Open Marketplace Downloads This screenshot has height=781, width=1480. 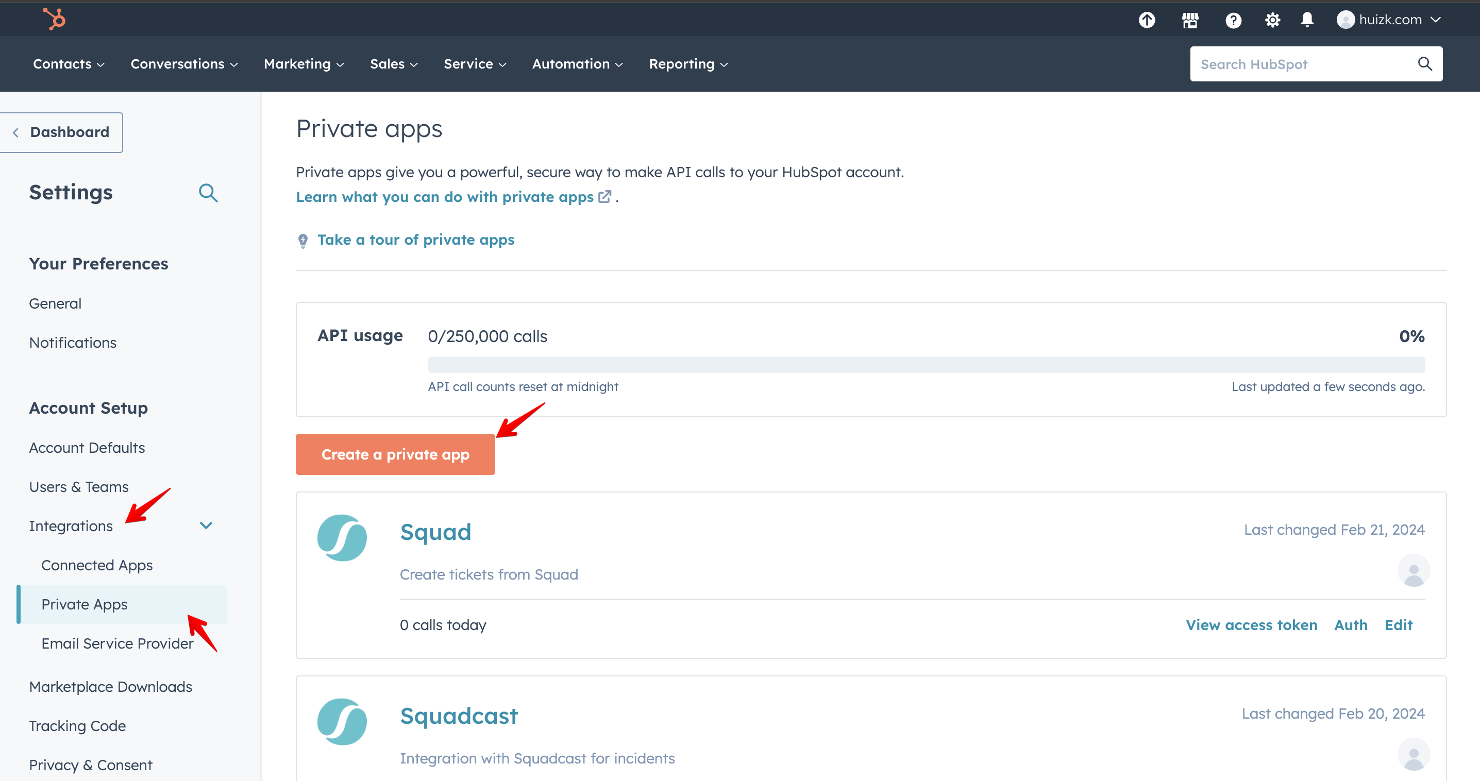pos(111,687)
